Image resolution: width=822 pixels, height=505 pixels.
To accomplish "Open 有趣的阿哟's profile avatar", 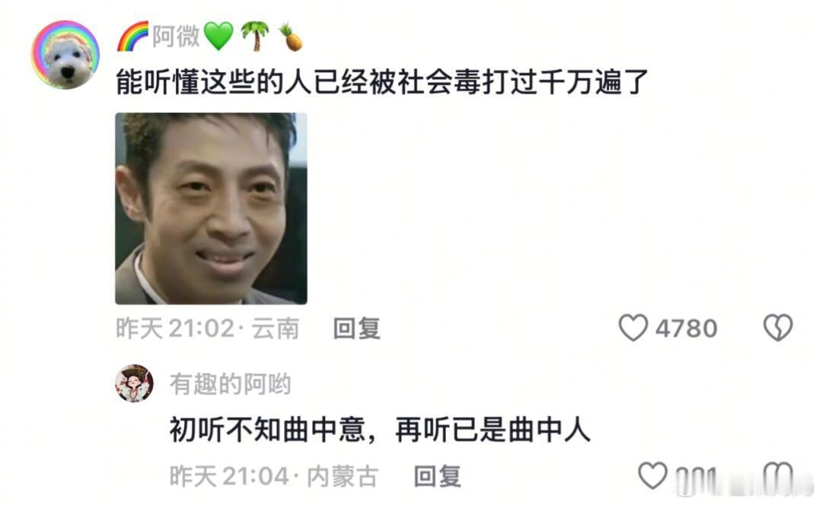I will tap(134, 383).
